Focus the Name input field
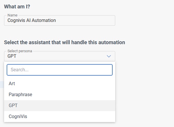The width and height of the screenshot is (174, 127). pyautogui.click(x=59, y=20)
